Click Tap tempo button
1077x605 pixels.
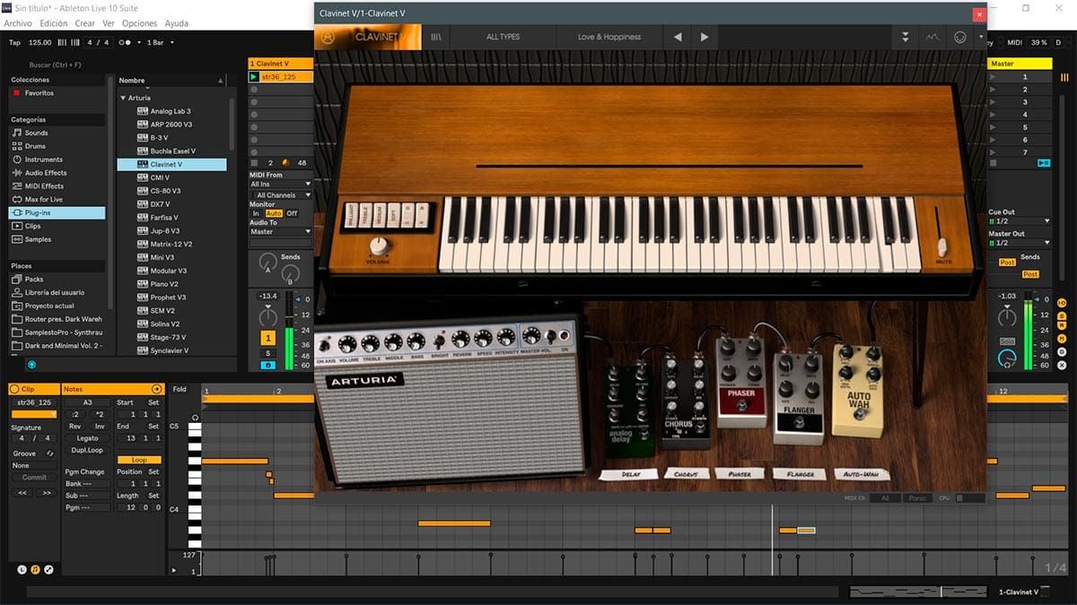[x=14, y=42]
